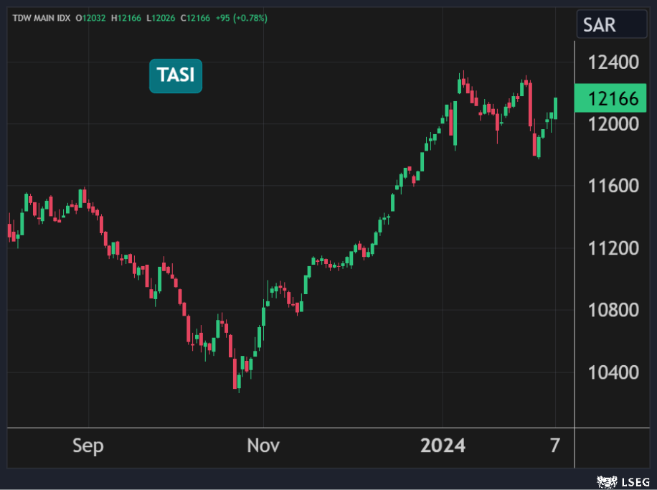Screen dimensions: 657x490
Task: Click the Nov label on time axis
Action: point(263,446)
